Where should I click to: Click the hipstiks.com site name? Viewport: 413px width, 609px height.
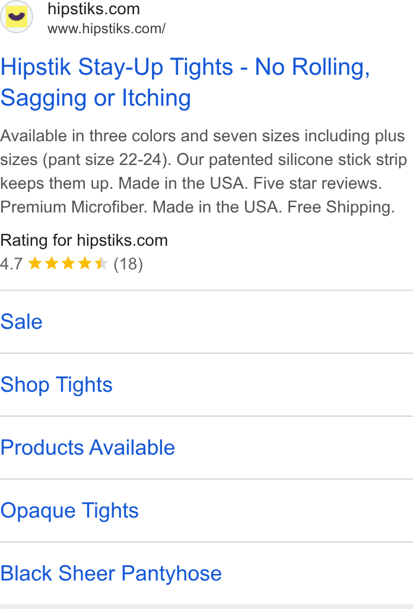pyautogui.click(x=94, y=9)
